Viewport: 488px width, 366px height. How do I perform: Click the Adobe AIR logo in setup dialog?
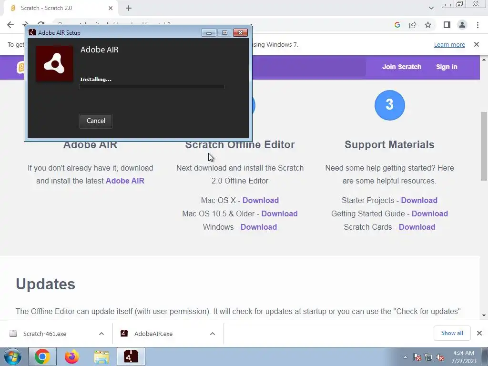(54, 63)
